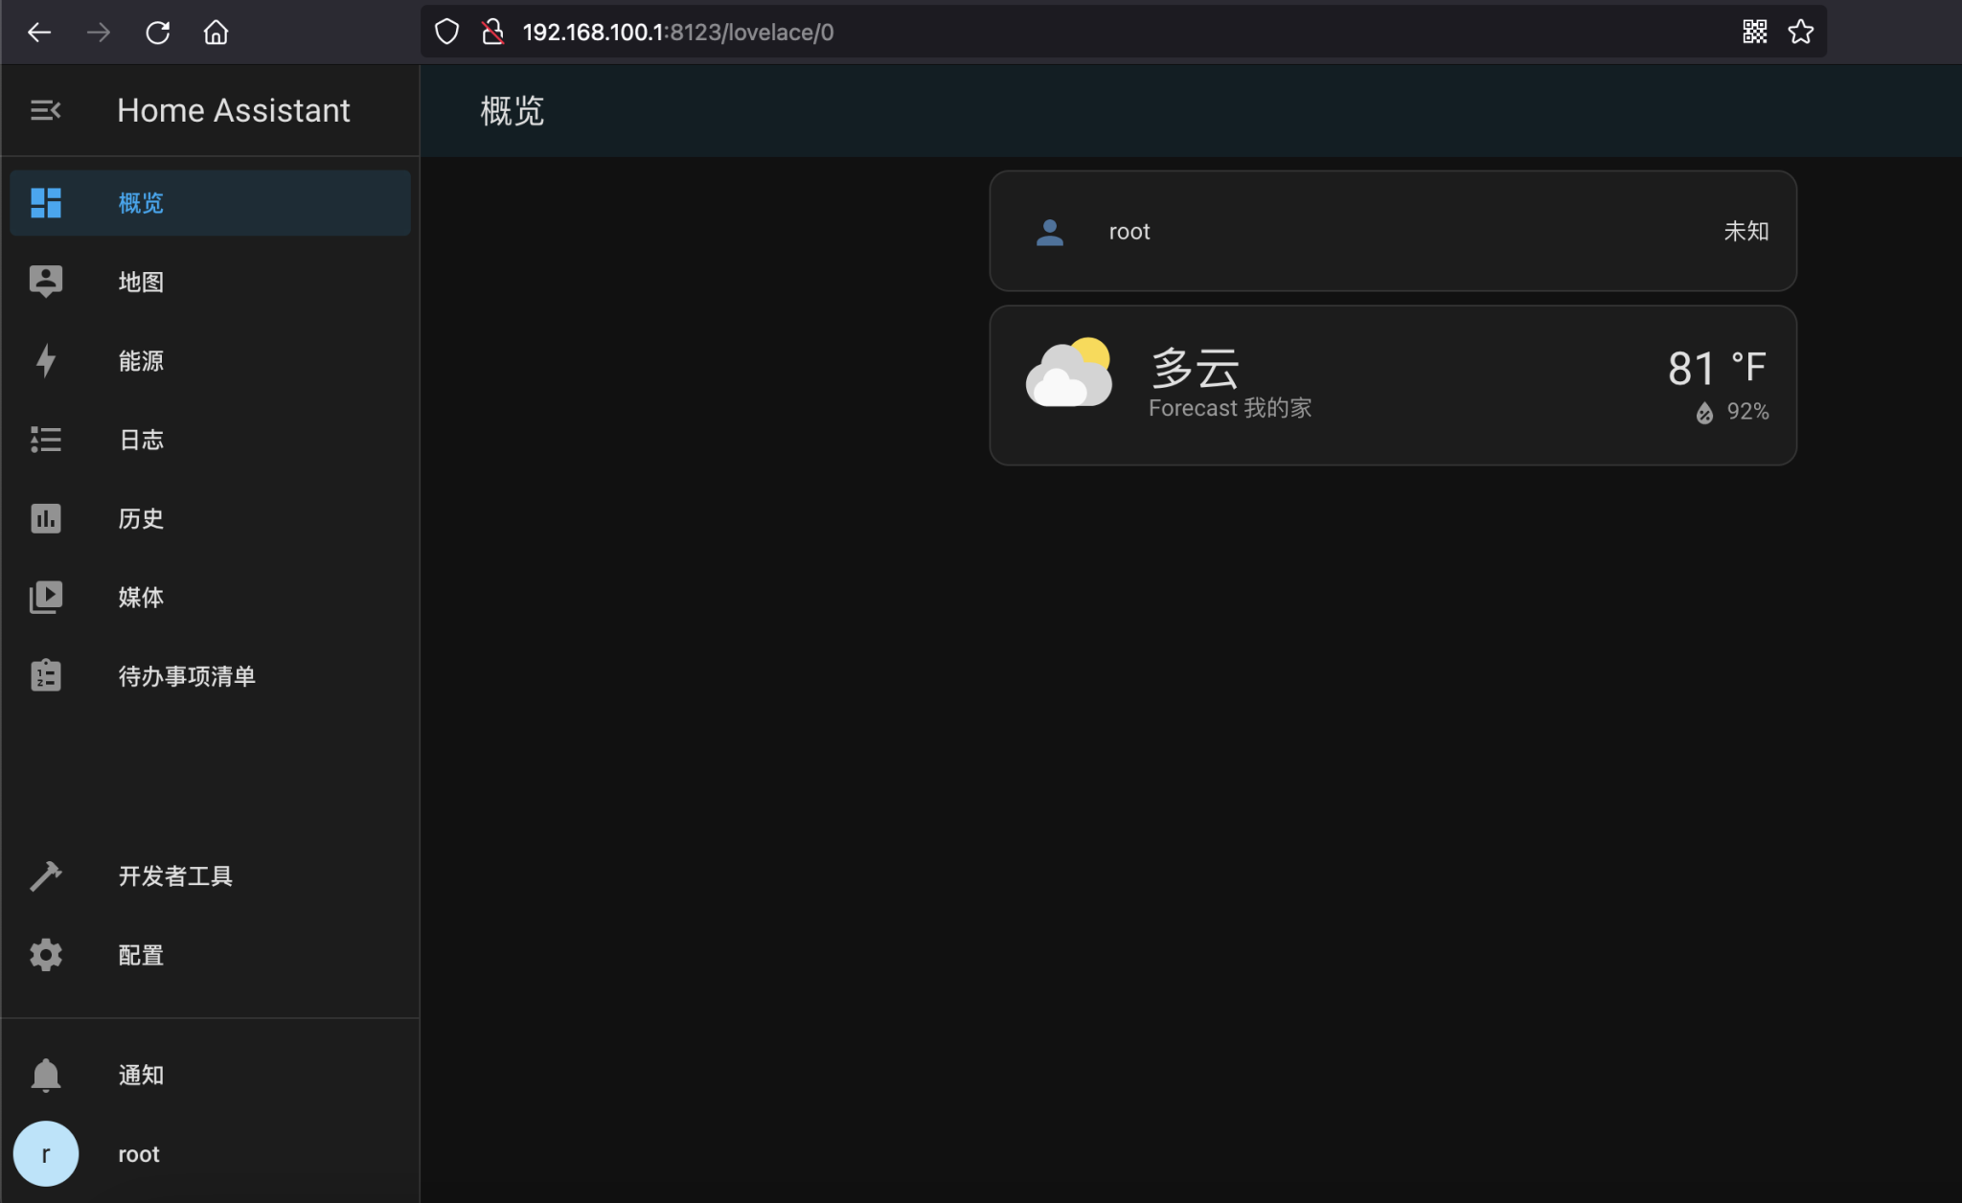Click the browser reload button
The width and height of the screenshot is (1962, 1203).
[x=158, y=31]
